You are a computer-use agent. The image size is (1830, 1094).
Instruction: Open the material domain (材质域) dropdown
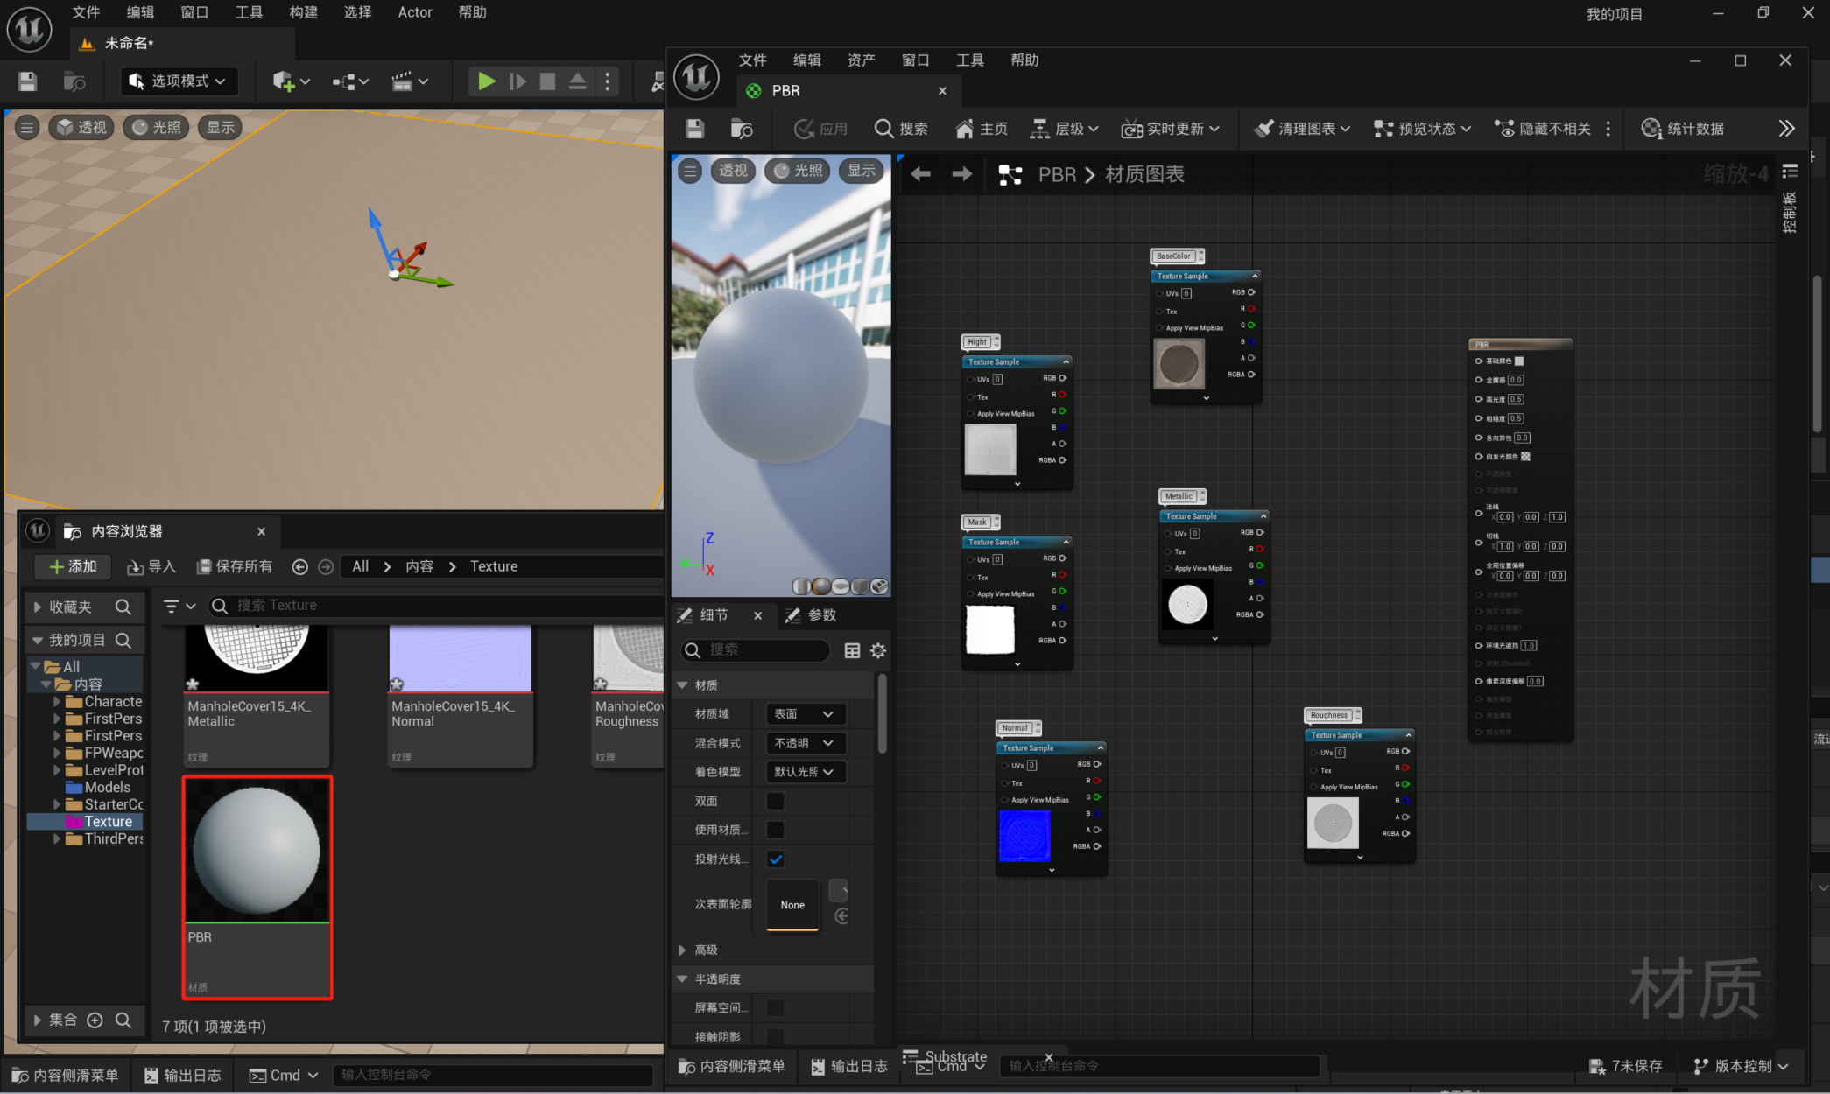coord(805,714)
